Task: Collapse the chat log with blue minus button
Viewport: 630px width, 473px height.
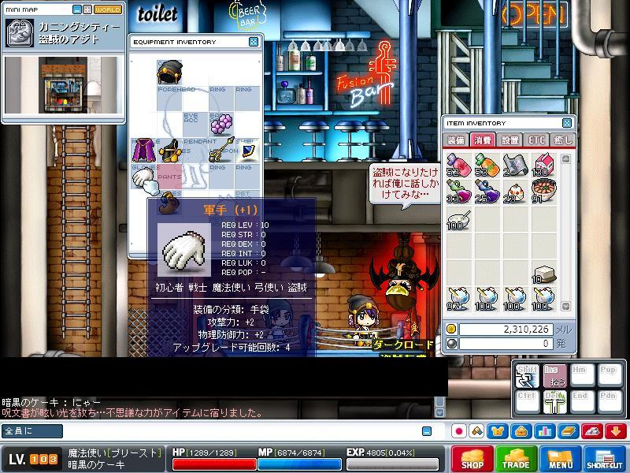Action: tap(427, 431)
